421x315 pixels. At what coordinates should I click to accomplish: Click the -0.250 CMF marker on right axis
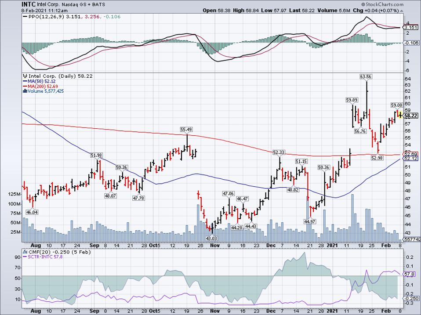click(x=411, y=298)
